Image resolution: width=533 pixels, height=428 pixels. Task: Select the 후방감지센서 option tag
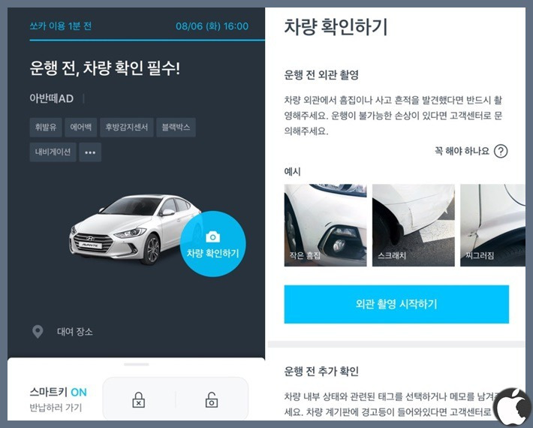(126, 128)
